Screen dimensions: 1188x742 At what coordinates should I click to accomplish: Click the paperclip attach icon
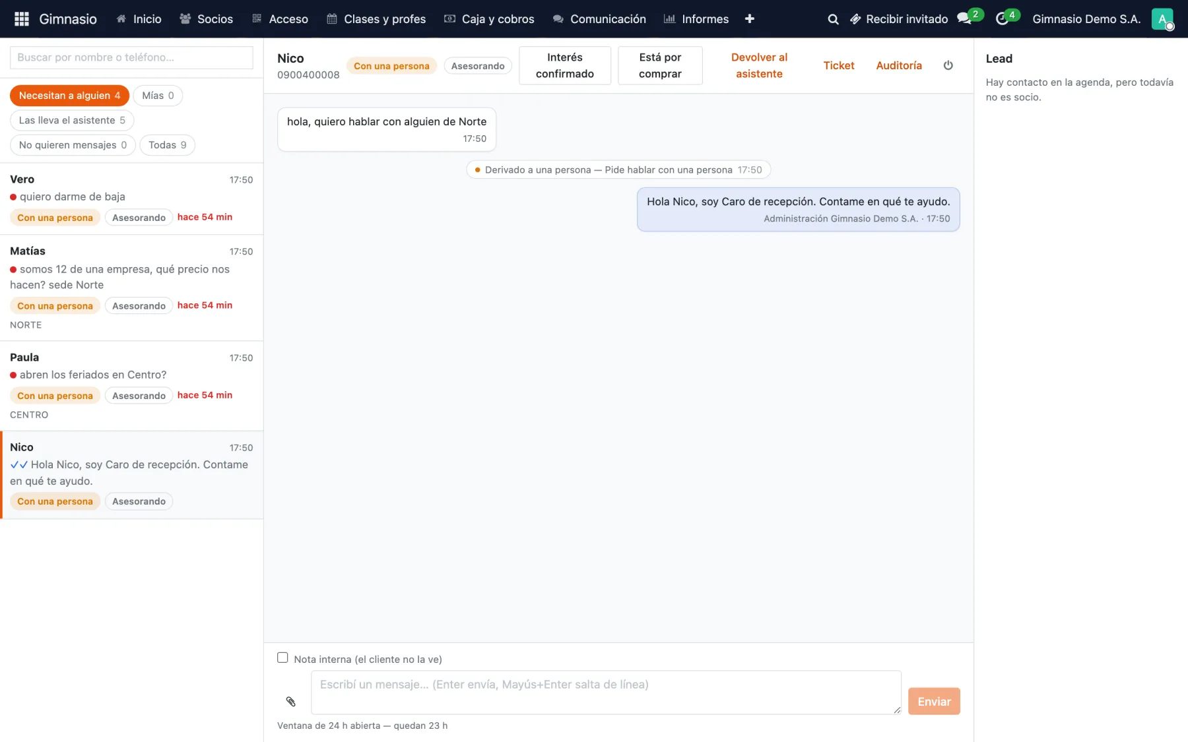(x=290, y=701)
